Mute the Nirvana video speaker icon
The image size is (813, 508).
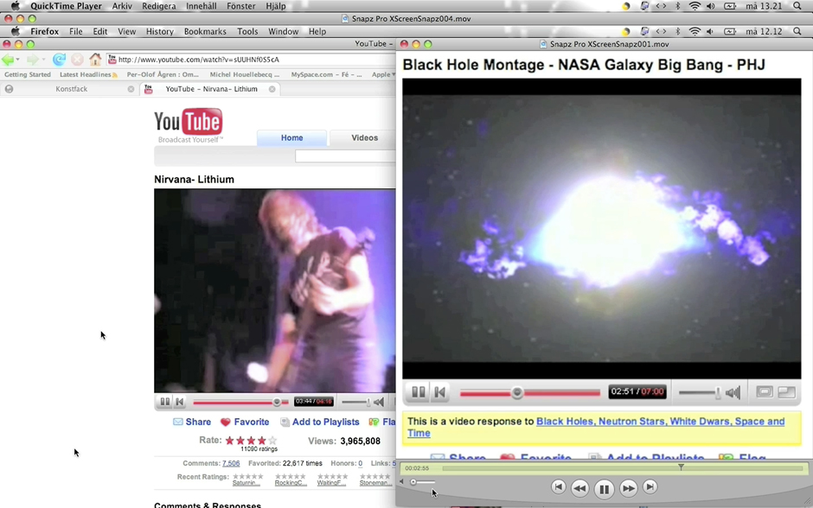[379, 402]
